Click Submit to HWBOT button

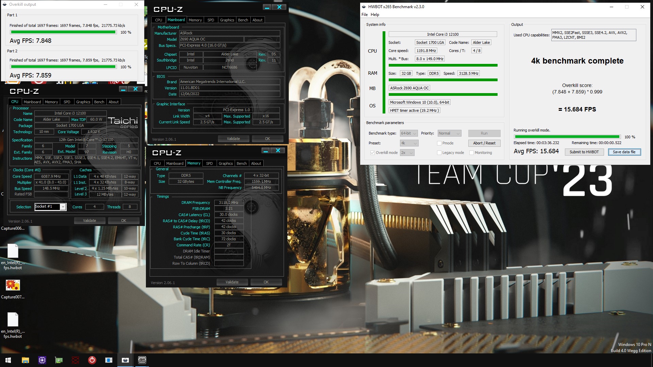coord(584,152)
